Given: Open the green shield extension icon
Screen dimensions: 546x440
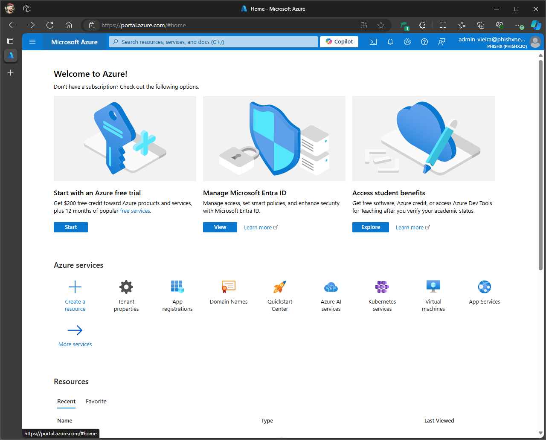Looking at the screenshot, I should [x=404, y=25].
